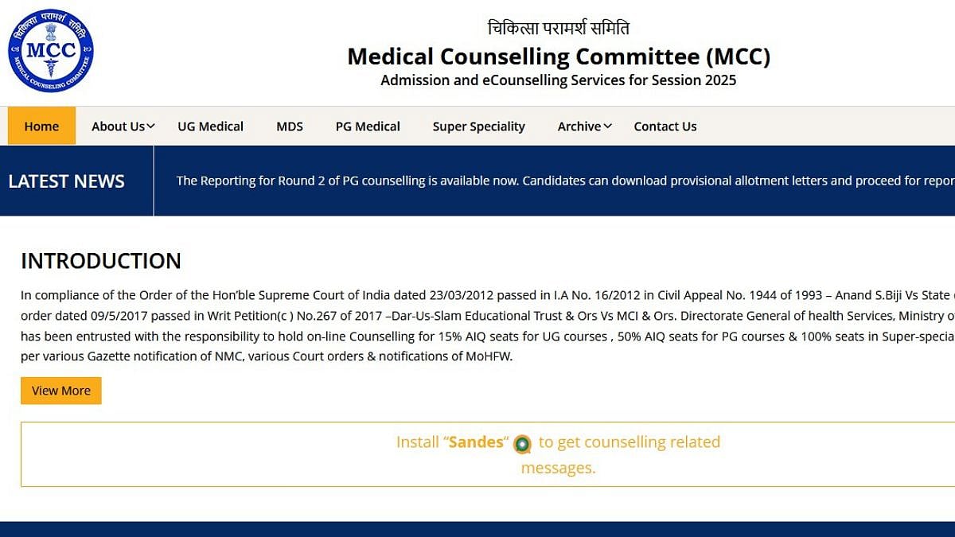This screenshot has width=955, height=537.
Task: Click the Admission and eCounselling Services subtitle
Action: pyautogui.click(x=558, y=80)
